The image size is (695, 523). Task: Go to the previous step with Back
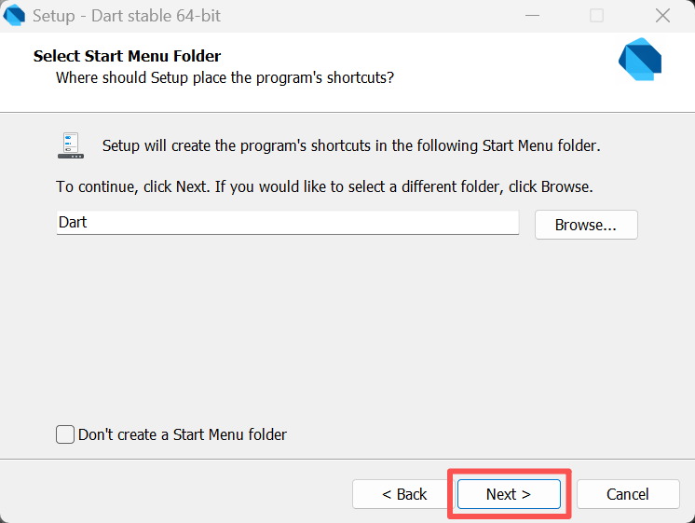pyautogui.click(x=403, y=494)
